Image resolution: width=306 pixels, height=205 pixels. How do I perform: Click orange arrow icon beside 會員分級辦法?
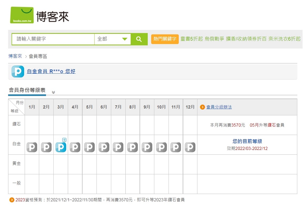click(x=202, y=107)
